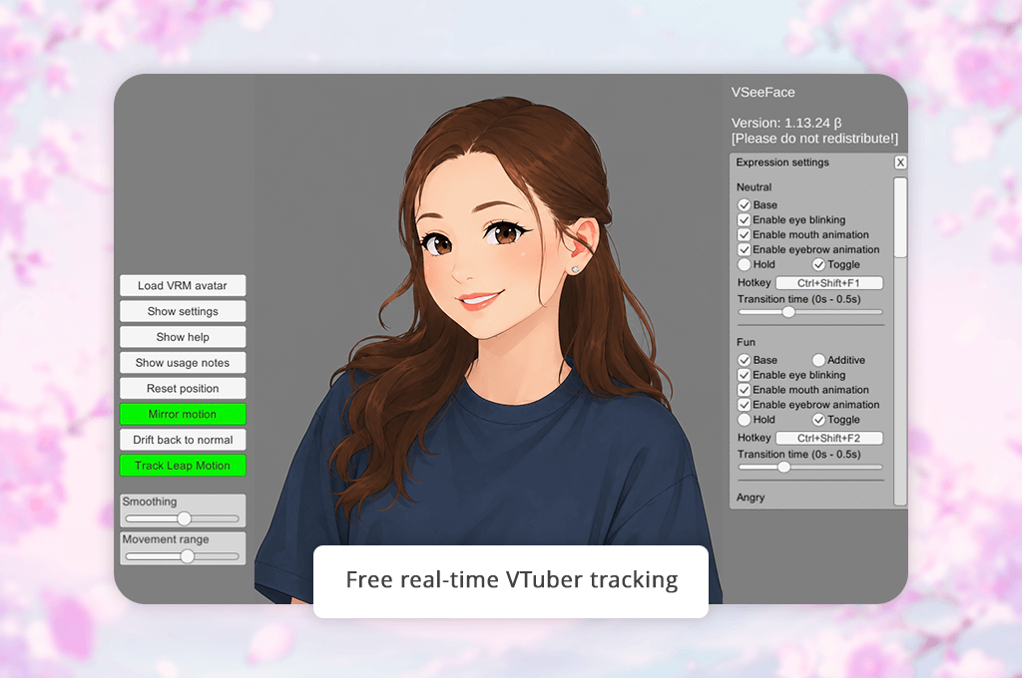The width and height of the screenshot is (1022, 678).
Task: Uncheck Enable eye blinking under Fun
Action: coord(744,375)
